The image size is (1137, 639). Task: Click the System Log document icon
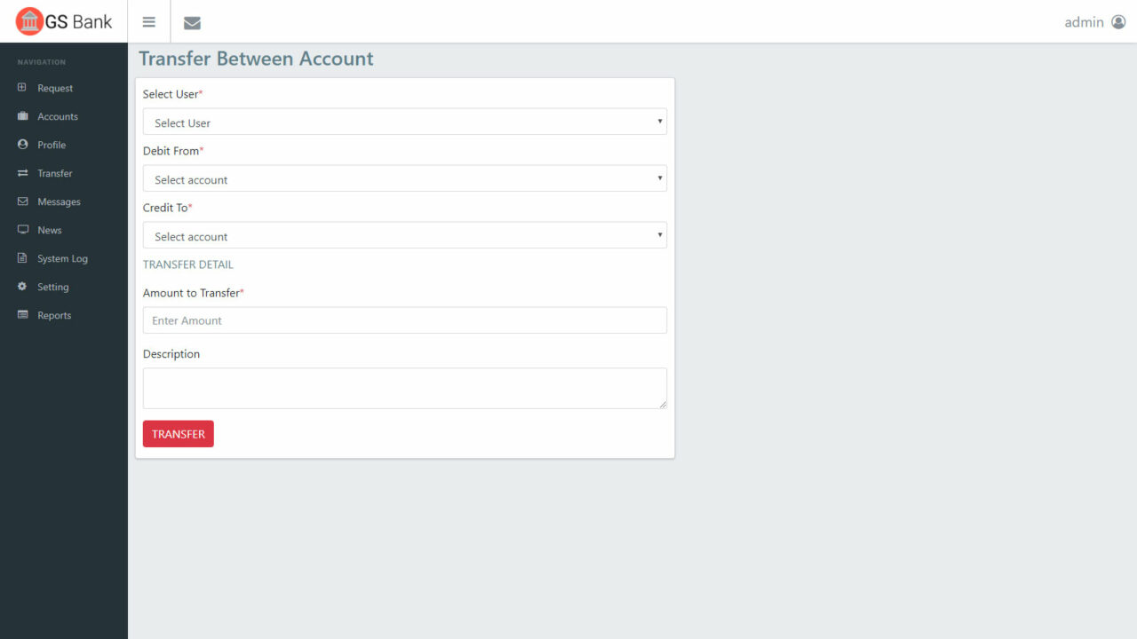(x=23, y=258)
